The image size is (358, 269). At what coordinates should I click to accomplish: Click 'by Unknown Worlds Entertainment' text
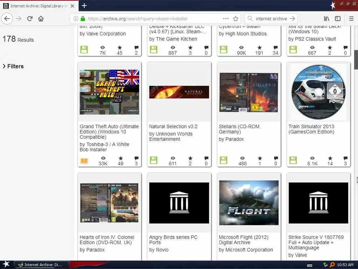(x=171, y=137)
